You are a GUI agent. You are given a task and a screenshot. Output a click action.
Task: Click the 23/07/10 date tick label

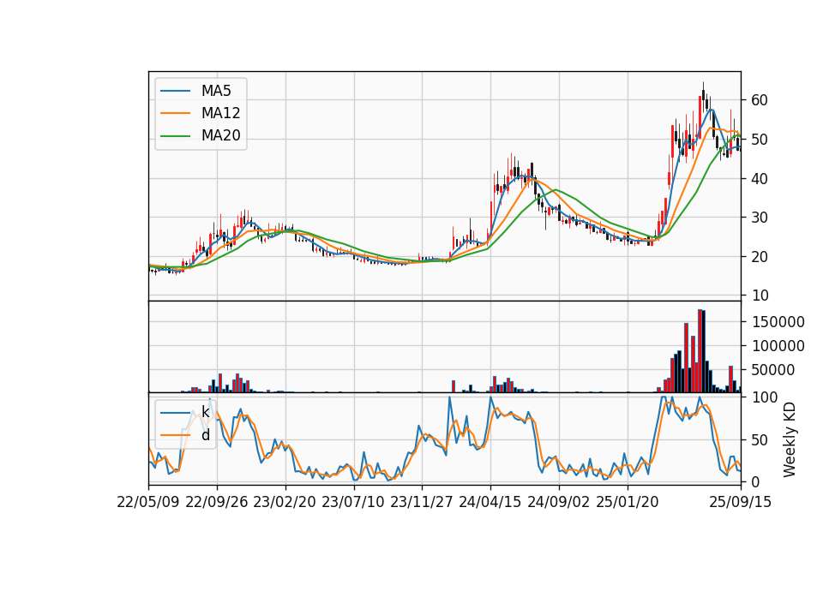coord(353,502)
